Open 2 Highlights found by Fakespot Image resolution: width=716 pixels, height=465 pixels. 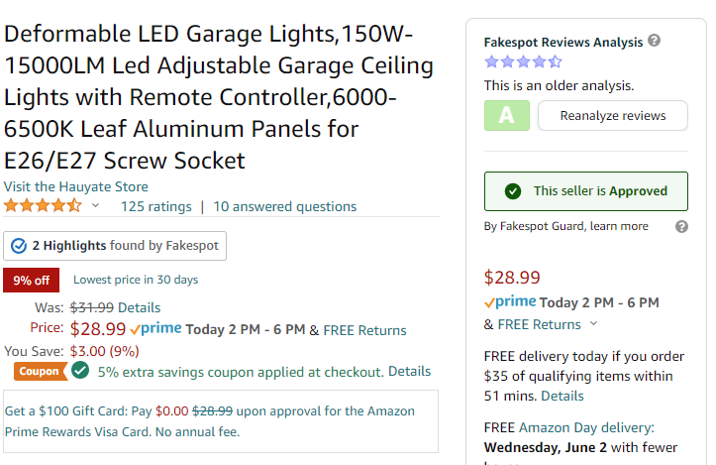click(x=115, y=246)
